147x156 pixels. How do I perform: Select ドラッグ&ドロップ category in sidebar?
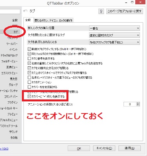pos(9,55)
